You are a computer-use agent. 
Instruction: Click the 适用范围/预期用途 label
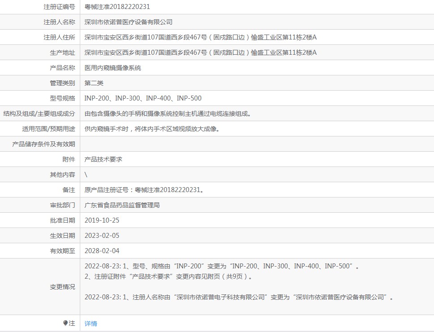pos(49,129)
